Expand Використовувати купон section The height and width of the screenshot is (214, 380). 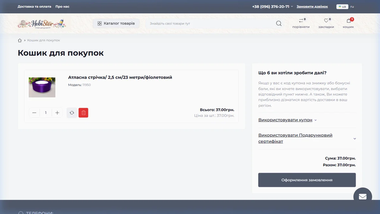288,120
